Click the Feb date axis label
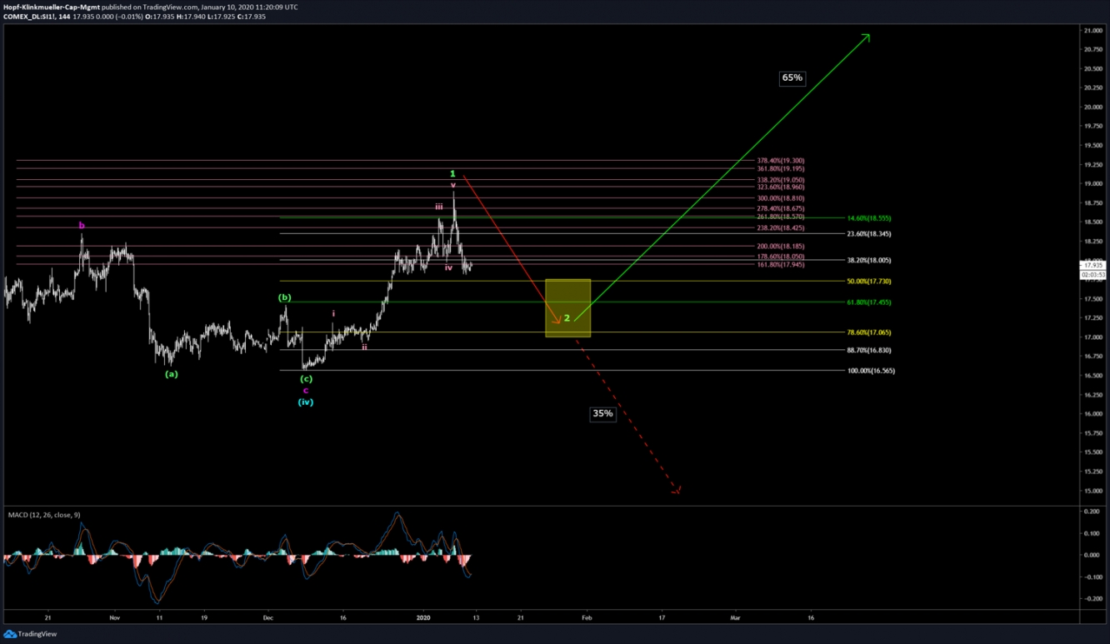 click(586, 618)
